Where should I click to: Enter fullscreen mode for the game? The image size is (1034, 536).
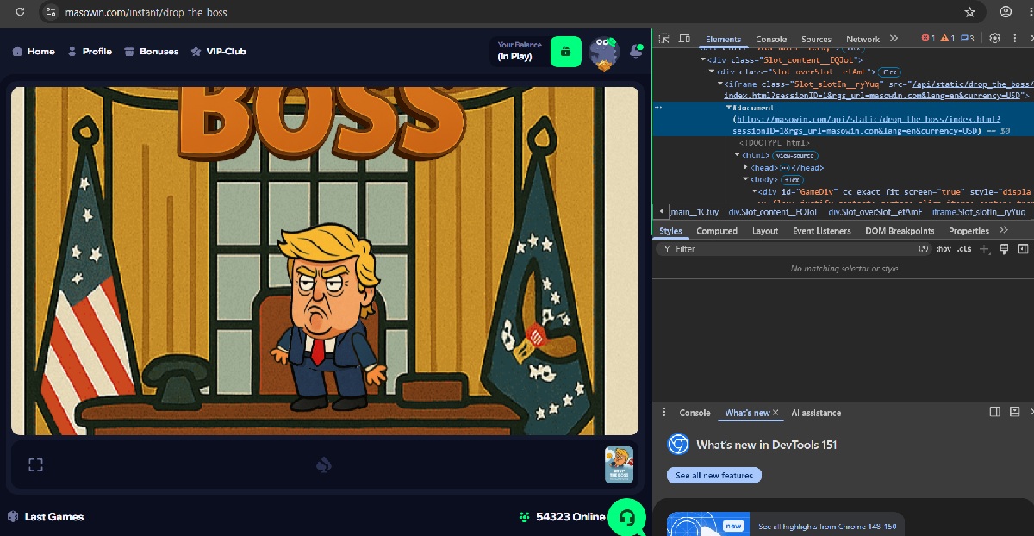tap(35, 465)
